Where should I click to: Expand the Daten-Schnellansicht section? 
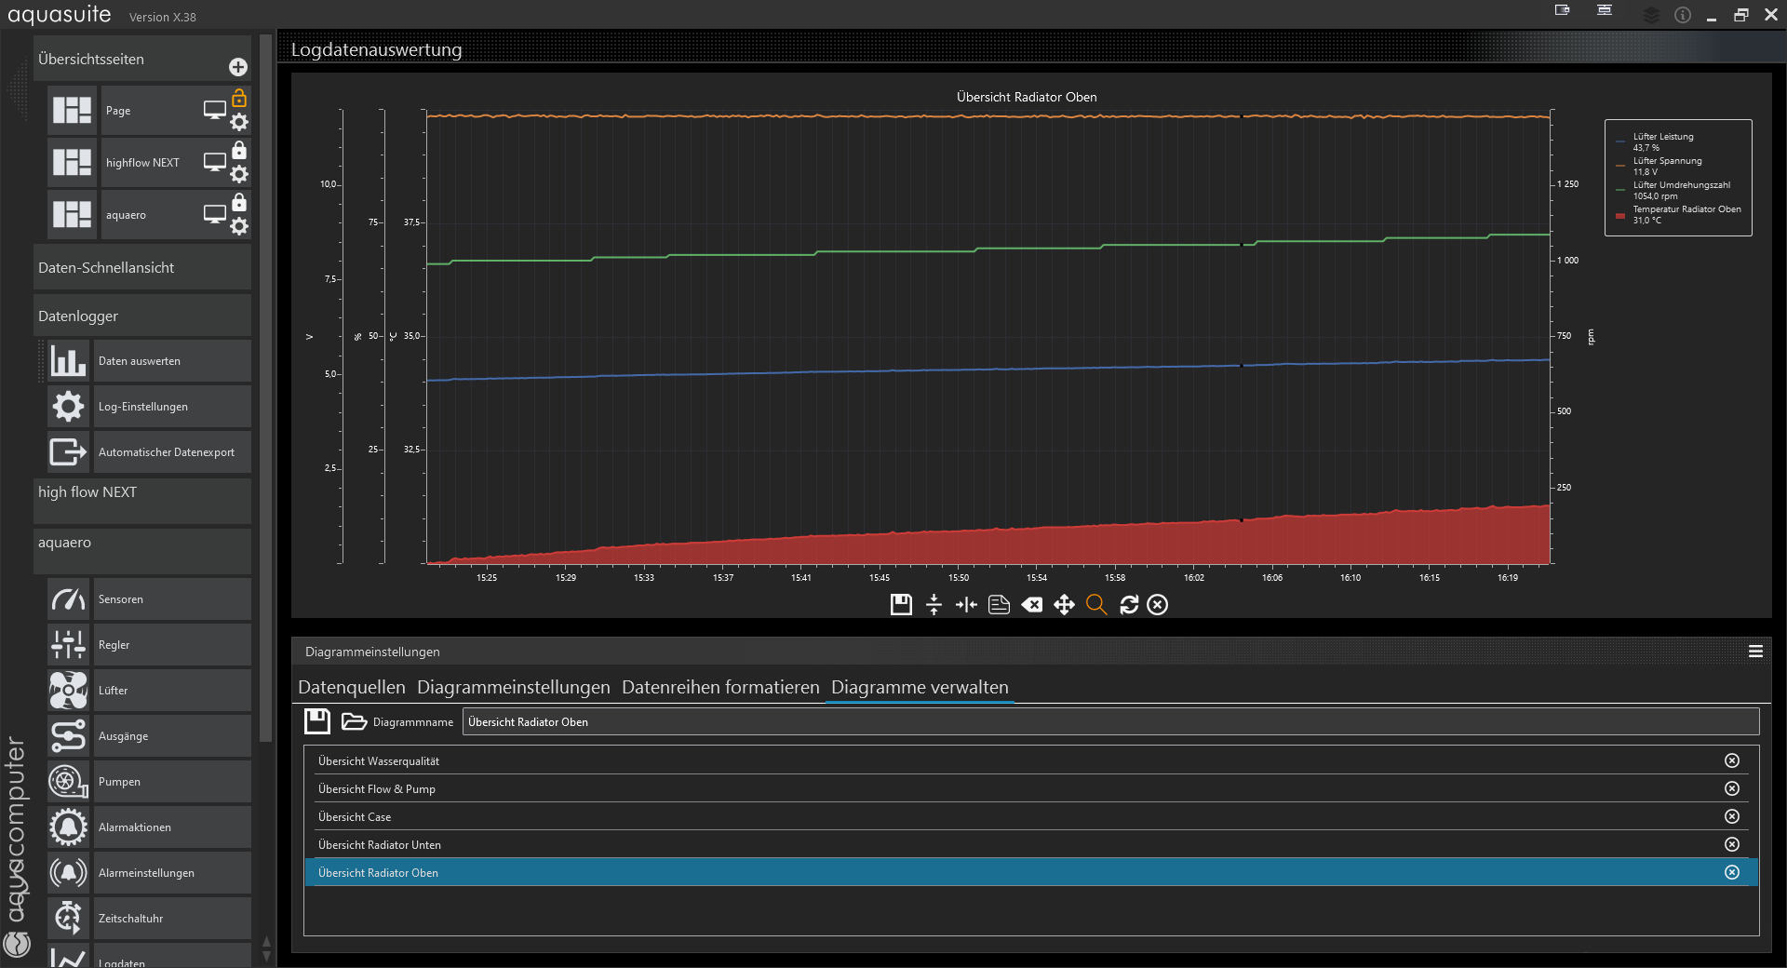click(141, 268)
